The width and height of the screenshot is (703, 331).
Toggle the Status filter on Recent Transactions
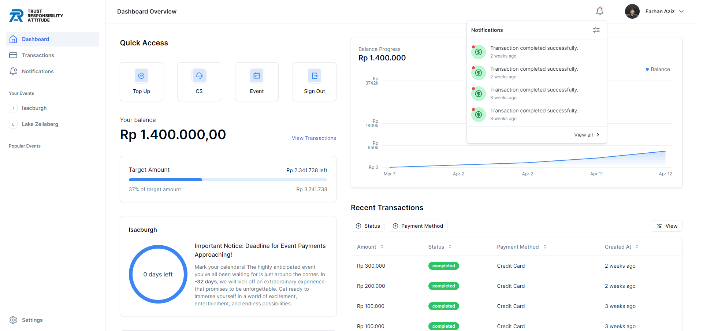tap(368, 226)
